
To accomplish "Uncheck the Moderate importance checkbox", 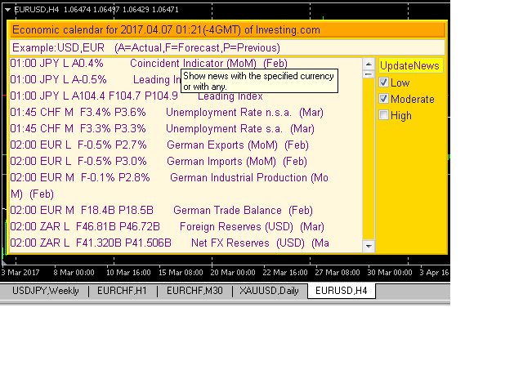I will pos(384,99).
